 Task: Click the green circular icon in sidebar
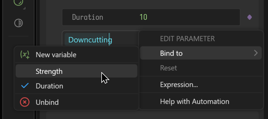point(18,2)
